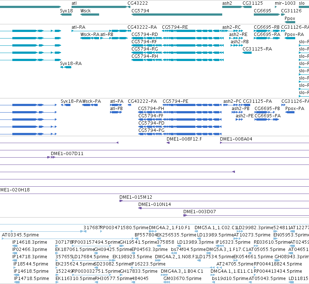Open the ash2-PE protein label
Screen dimensions: 309x284
245,116
